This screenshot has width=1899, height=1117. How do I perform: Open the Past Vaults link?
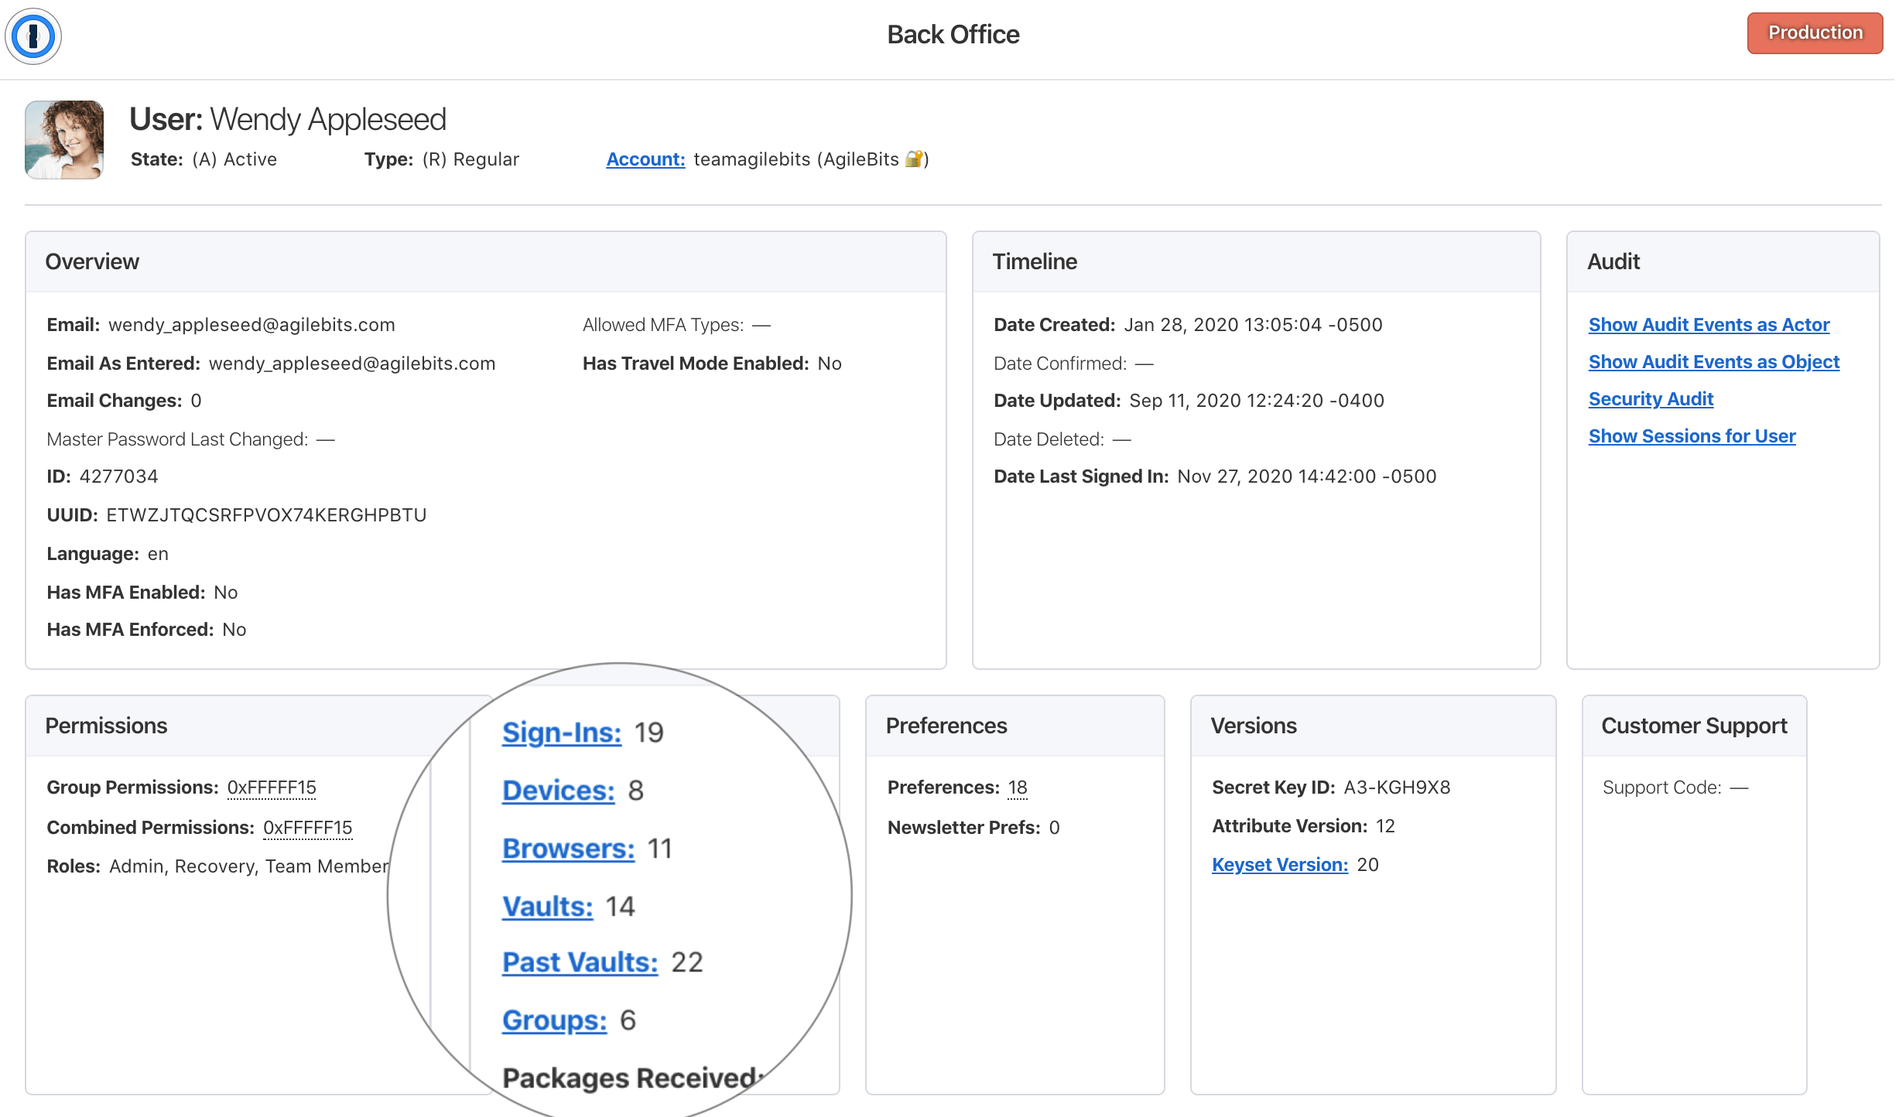580,962
